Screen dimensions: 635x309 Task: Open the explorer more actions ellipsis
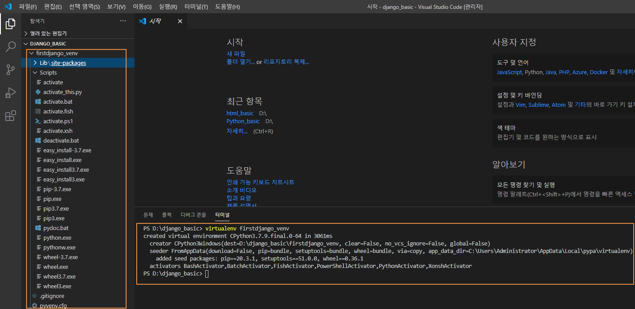point(123,21)
